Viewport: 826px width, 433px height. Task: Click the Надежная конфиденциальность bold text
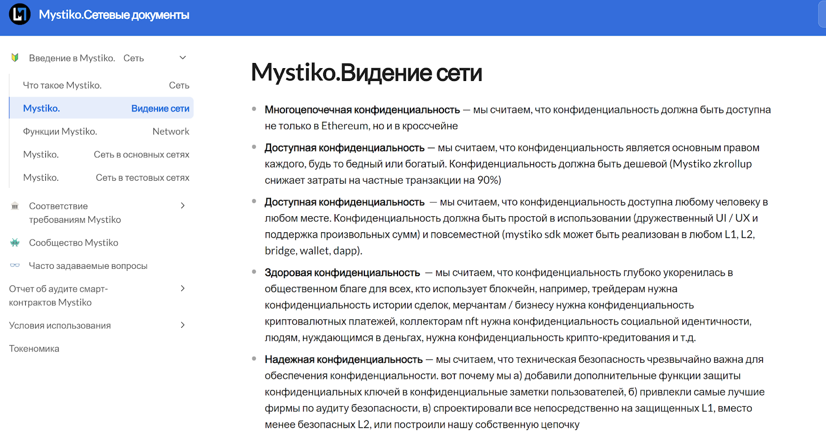[x=344, y=359]
